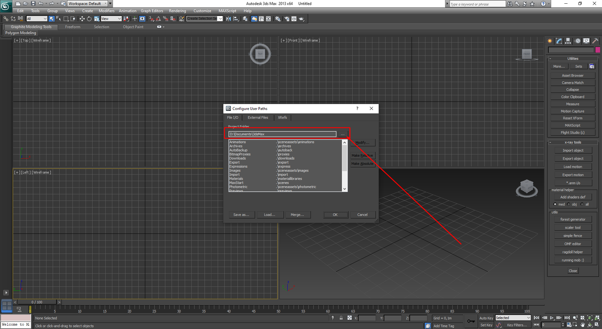The image size is (602, 329).
Task: Open the Asset Browser utility
Action: (x=572, y=75)
